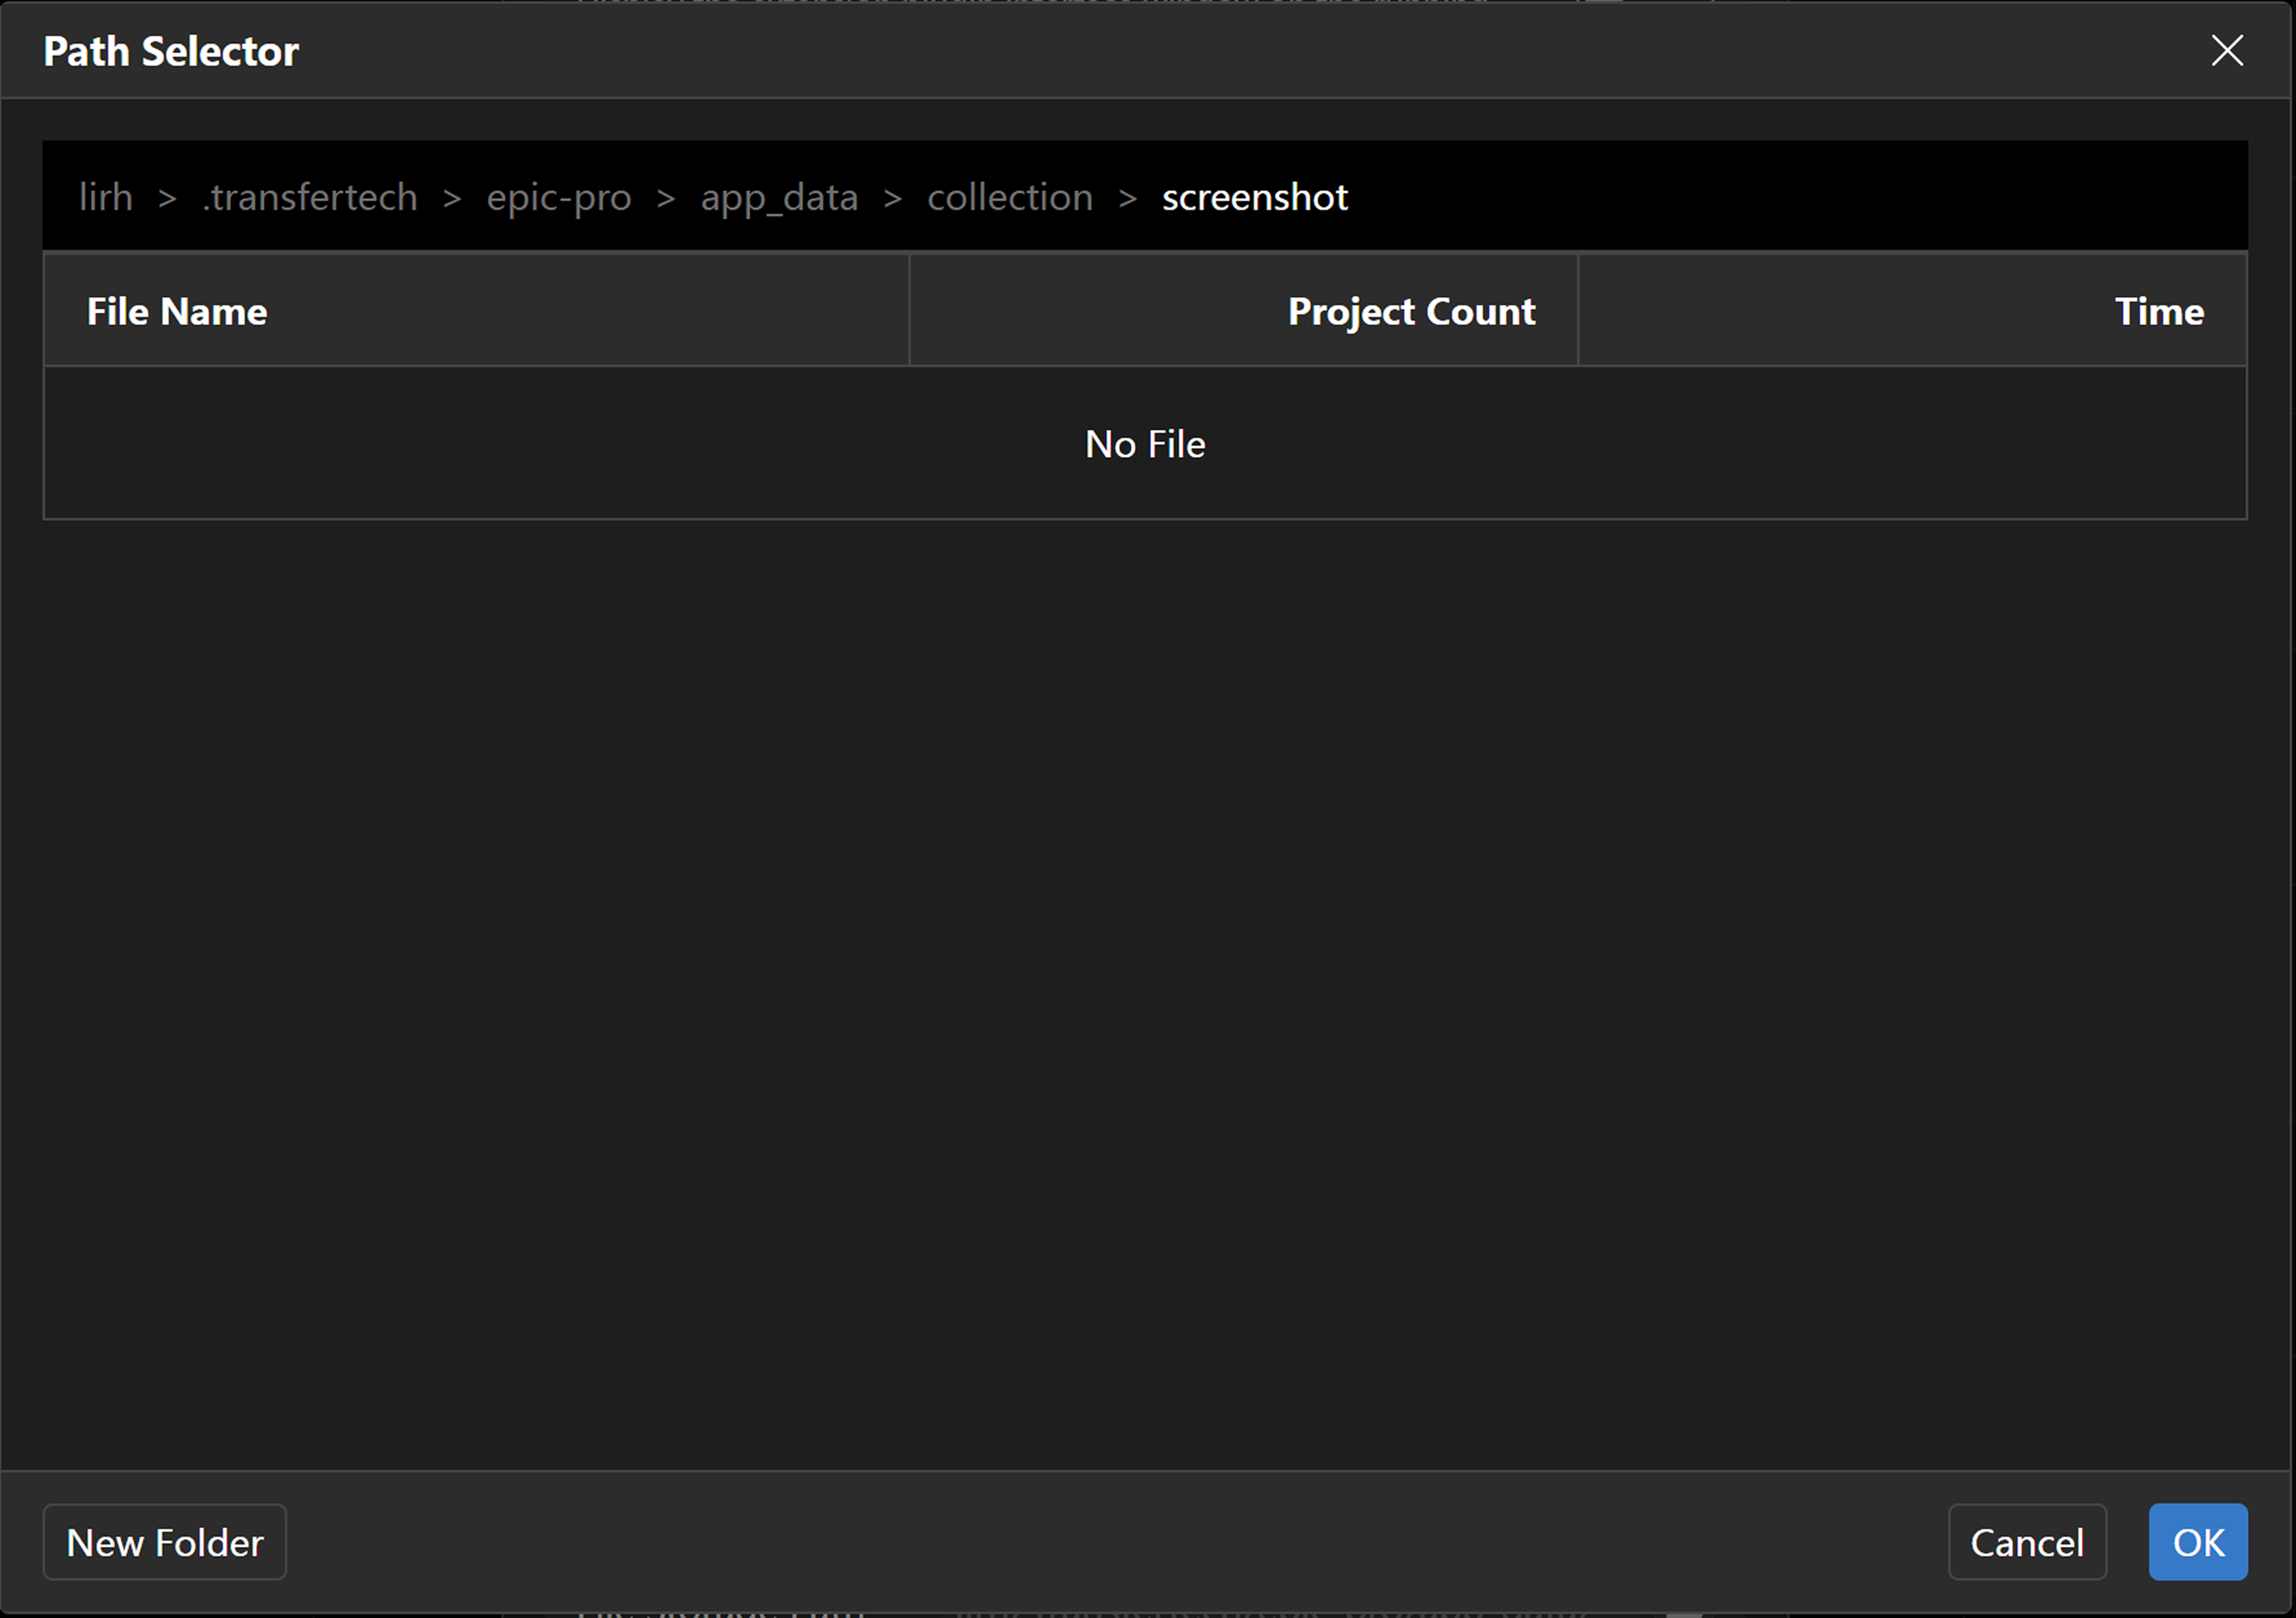This screenshot has width=2296, height=1618.
Task: Jump to the epic-pro breadcrumb folder
Action: point(558,197)
